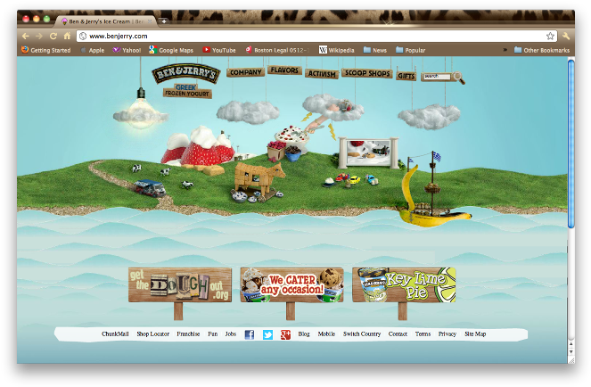Screen dimensions: 591x387
Task: Open the Twitter icon in footer
Action: (x=267, y=334)
